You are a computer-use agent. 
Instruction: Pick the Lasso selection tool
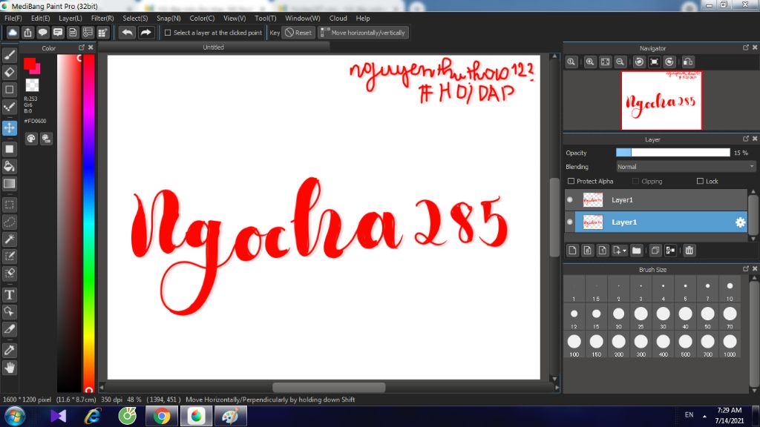[x=9, y=222]
